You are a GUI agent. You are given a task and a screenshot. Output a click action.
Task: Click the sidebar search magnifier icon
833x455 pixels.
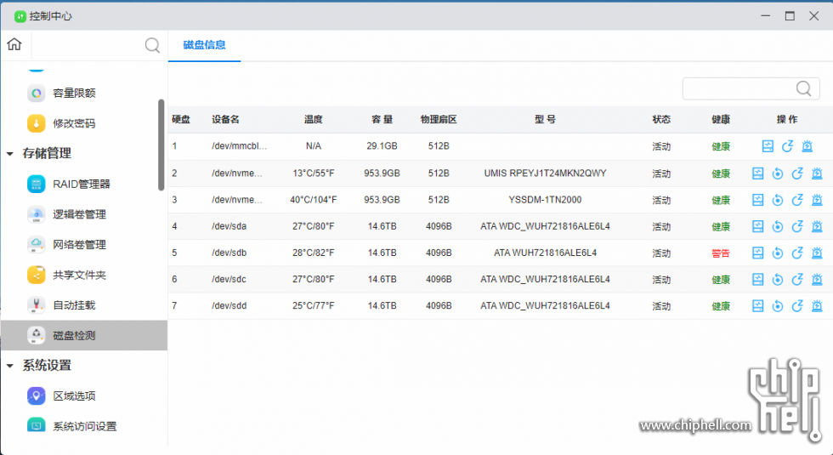click(152, 45)
